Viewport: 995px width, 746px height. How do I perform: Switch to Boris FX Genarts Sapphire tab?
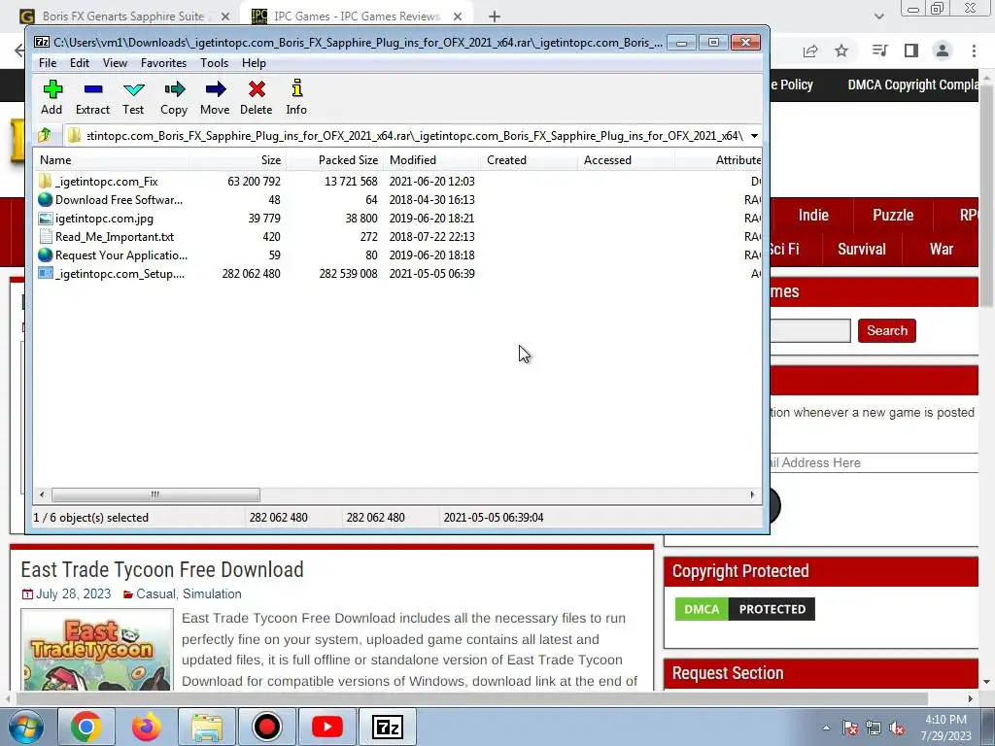[123, 17]
